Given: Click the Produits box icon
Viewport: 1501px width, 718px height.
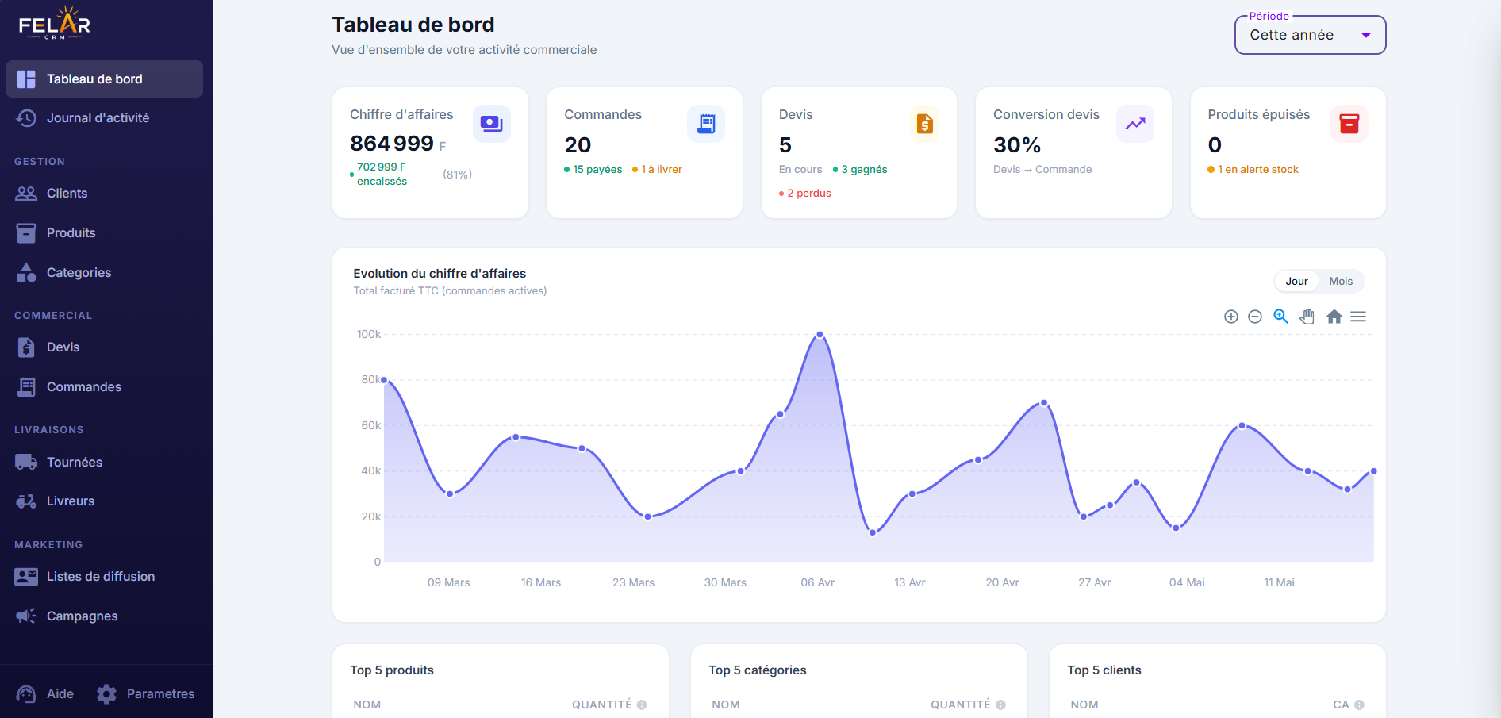Looking at the screenshot, I should pyautogui.click(x=26, y=233).
